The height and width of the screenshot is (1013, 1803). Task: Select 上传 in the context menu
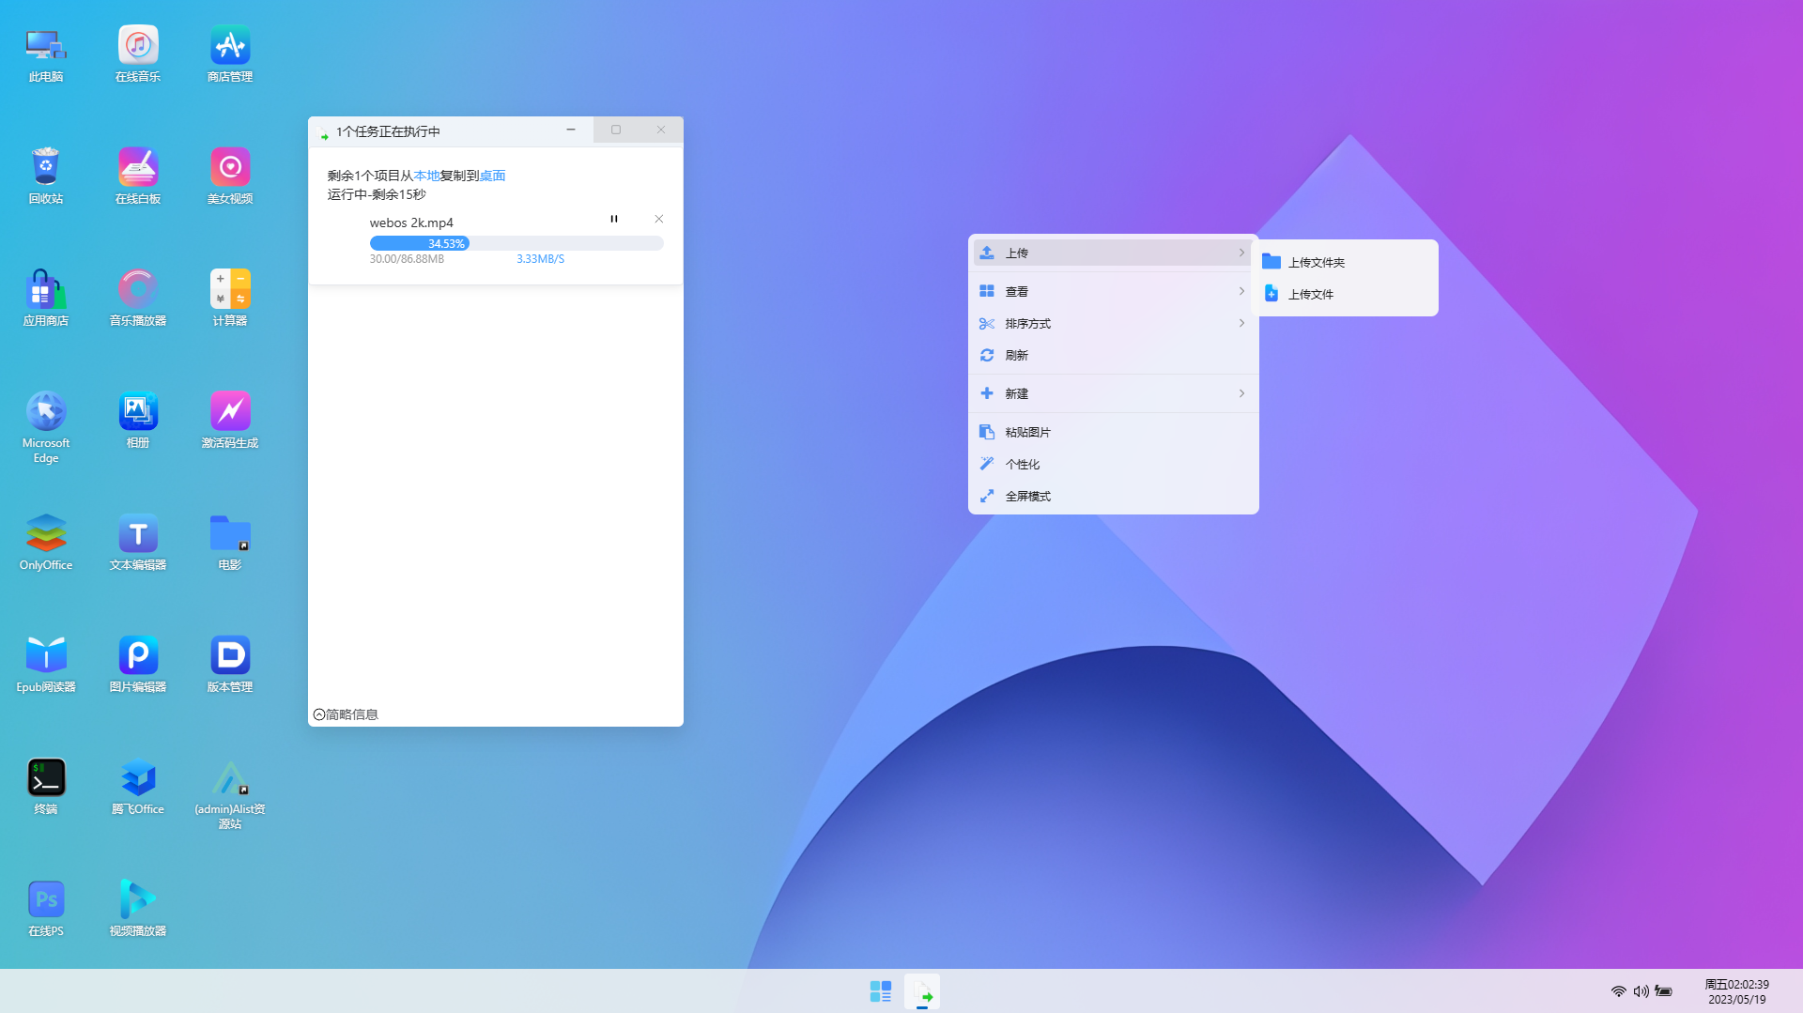tap(1113, 253)
